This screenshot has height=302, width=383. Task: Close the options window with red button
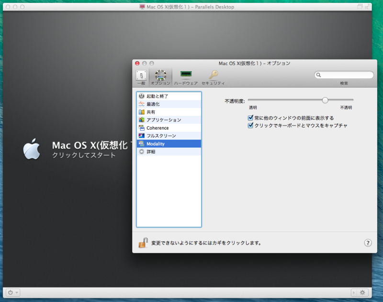click(137, 64)
